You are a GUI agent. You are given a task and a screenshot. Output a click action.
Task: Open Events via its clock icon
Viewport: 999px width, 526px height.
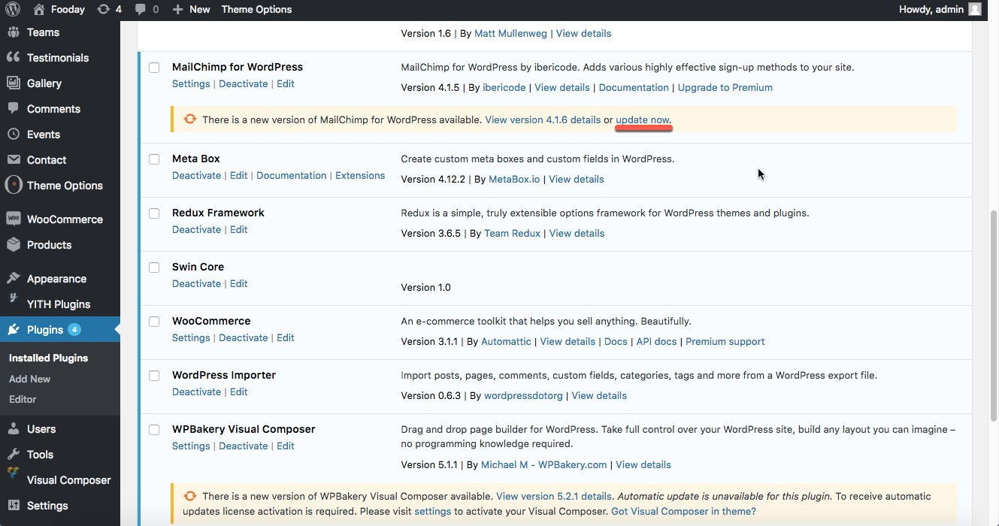coord(14,135)
